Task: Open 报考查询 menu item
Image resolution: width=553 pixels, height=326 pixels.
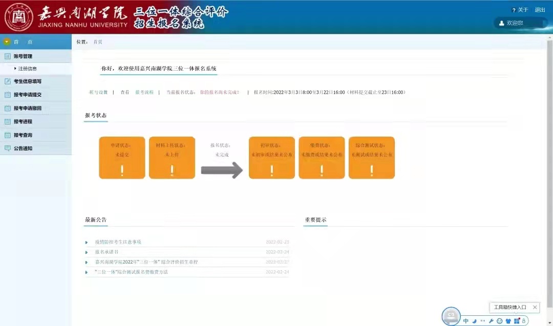Action: pyautogui.click(x=23, y=135)
